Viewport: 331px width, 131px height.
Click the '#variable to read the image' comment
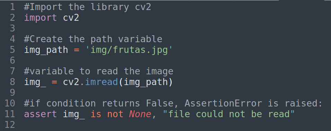[x=99, y=71]
